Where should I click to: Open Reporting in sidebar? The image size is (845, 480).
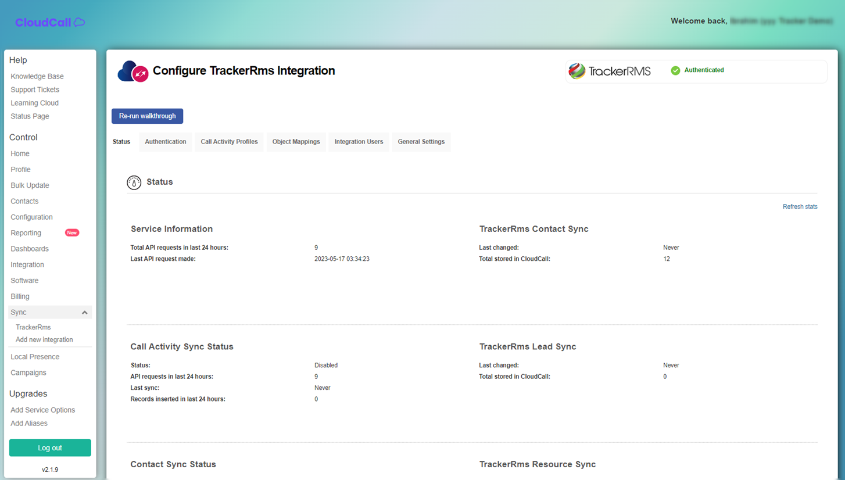(x=26, y=233)
